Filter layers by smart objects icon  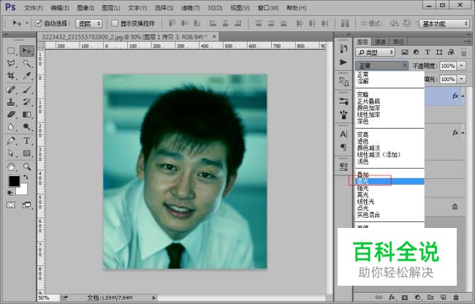(451, 52)
